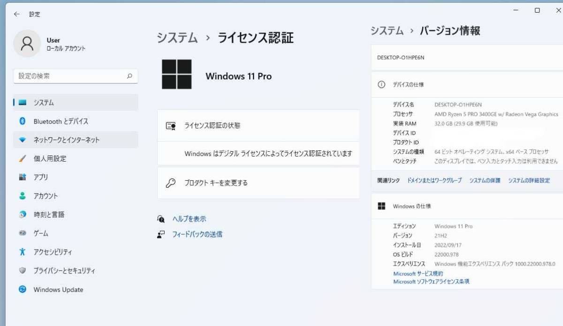Click the privacy shield icon

point(22,271)
